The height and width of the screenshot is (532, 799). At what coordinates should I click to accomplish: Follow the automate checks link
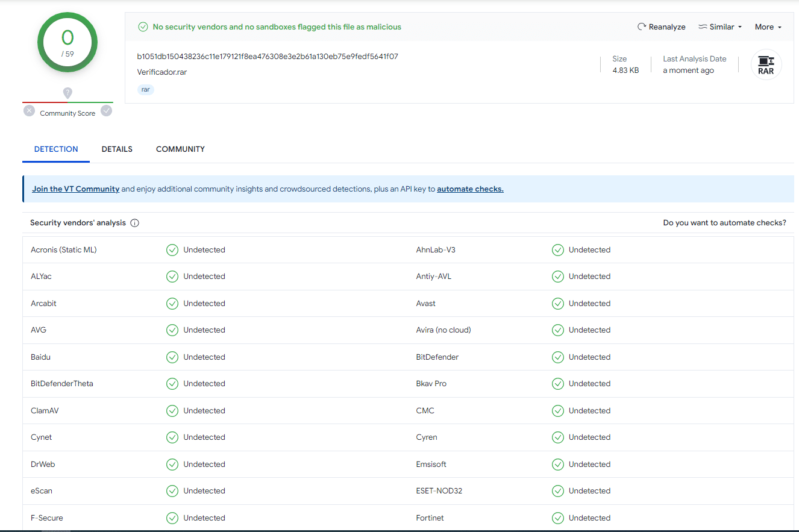(470, 189)
